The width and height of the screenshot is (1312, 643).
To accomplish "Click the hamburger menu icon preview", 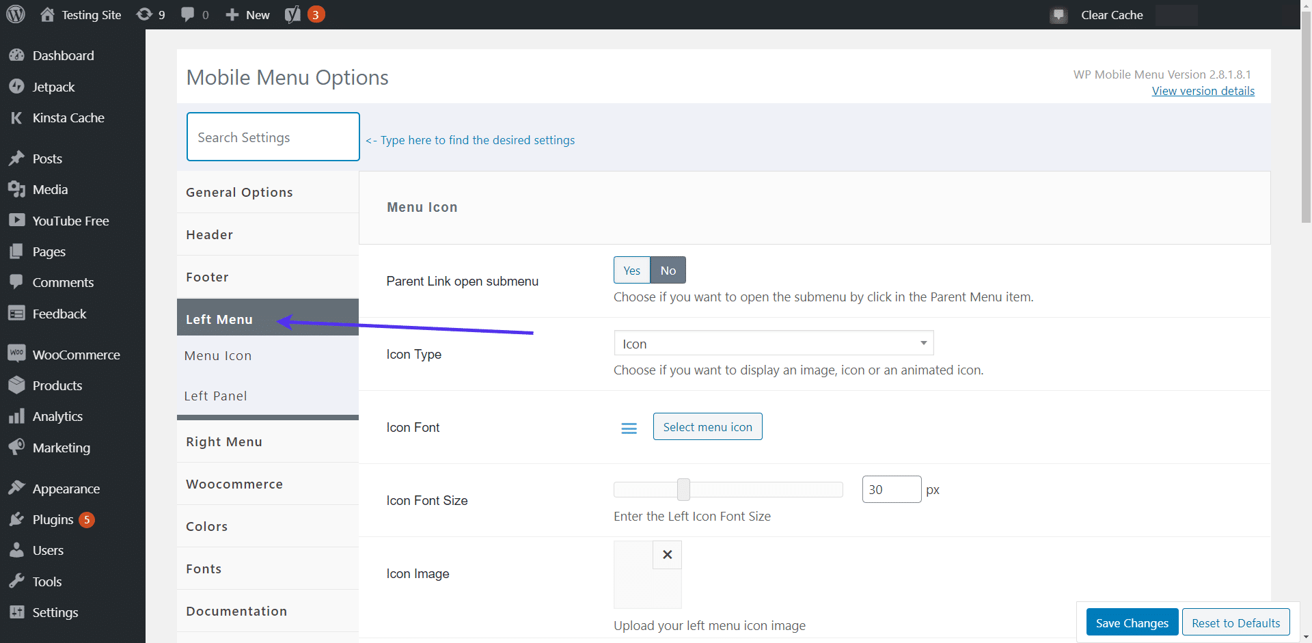I will pos(629,428).
